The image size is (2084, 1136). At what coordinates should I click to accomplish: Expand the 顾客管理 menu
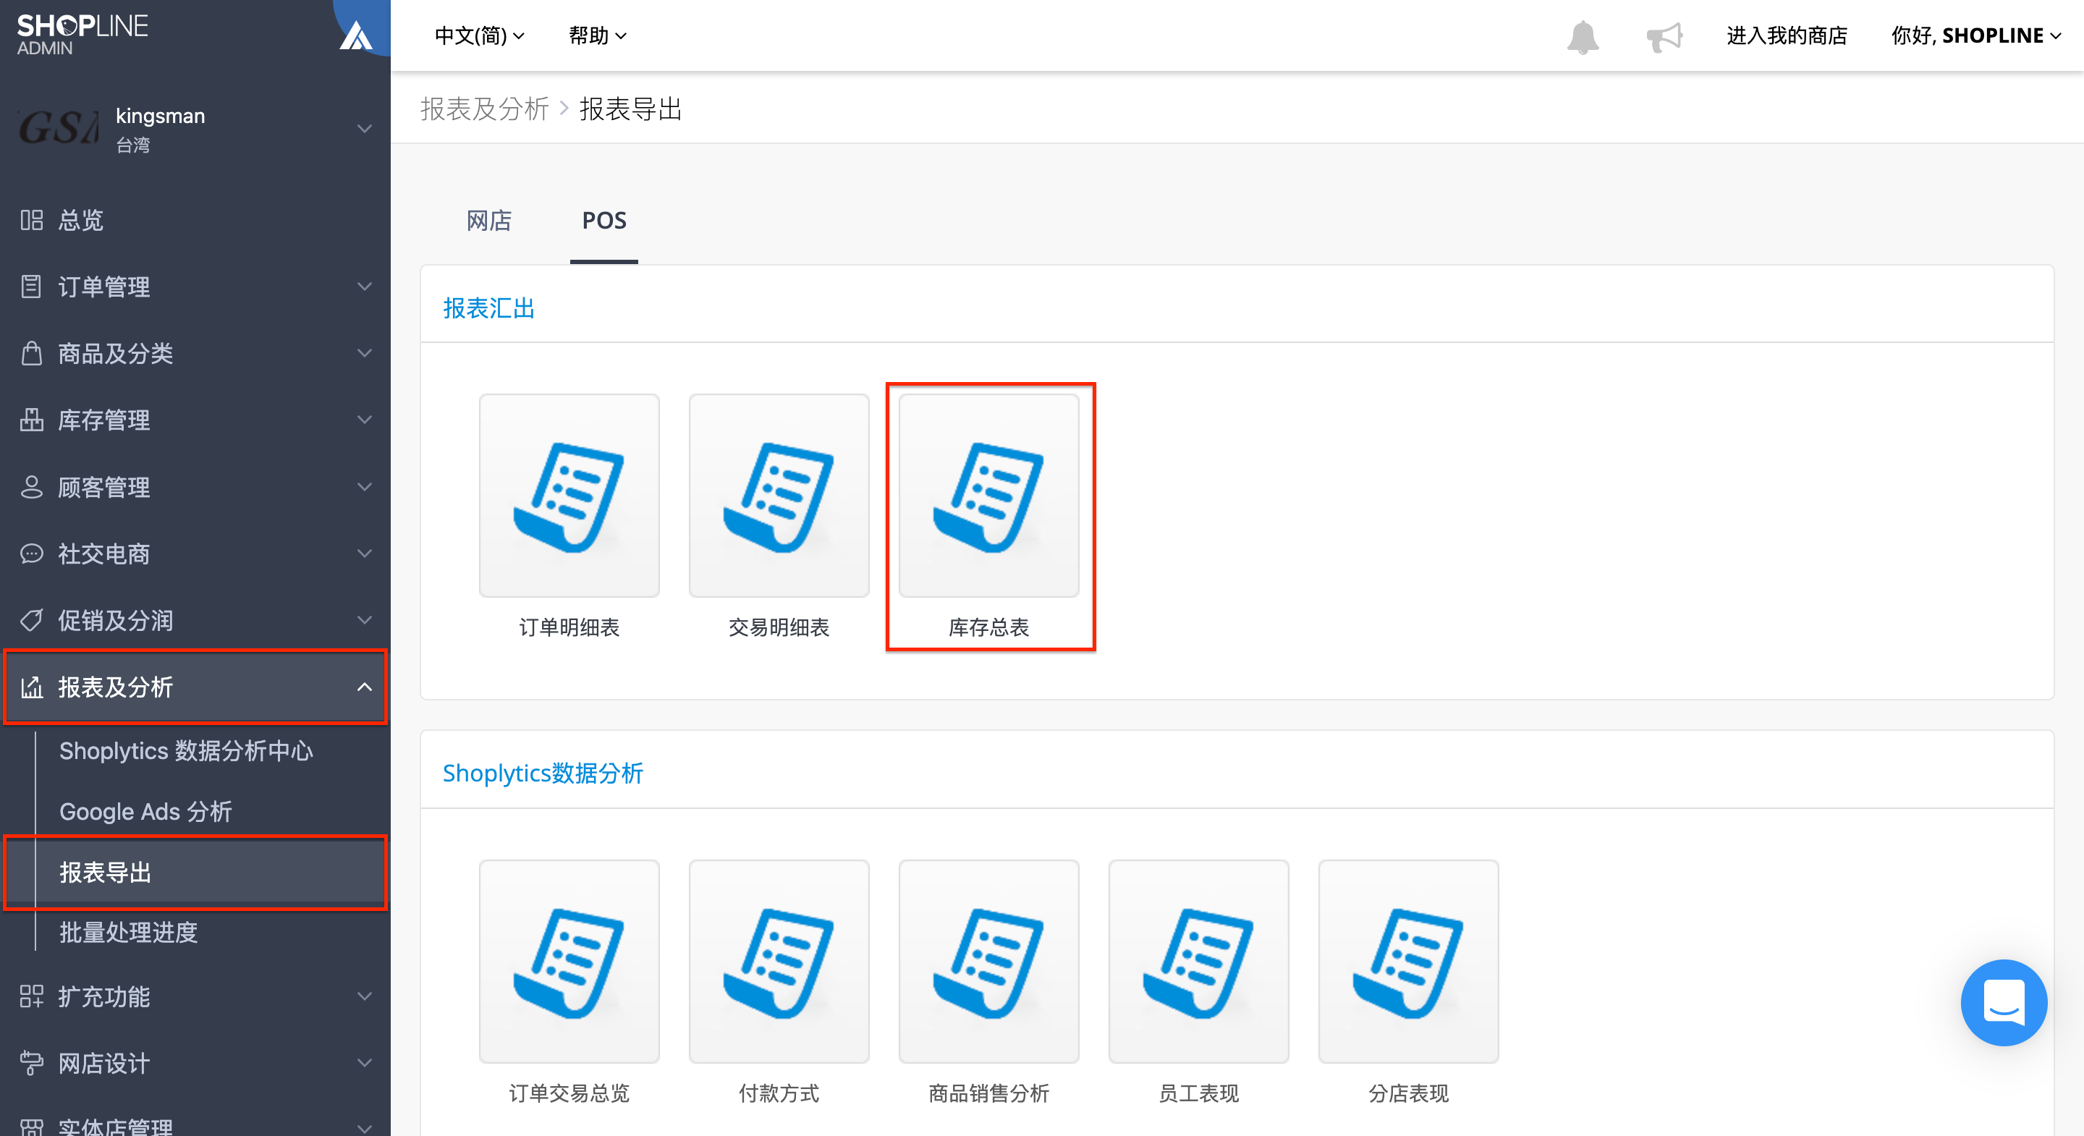point(195,487)
